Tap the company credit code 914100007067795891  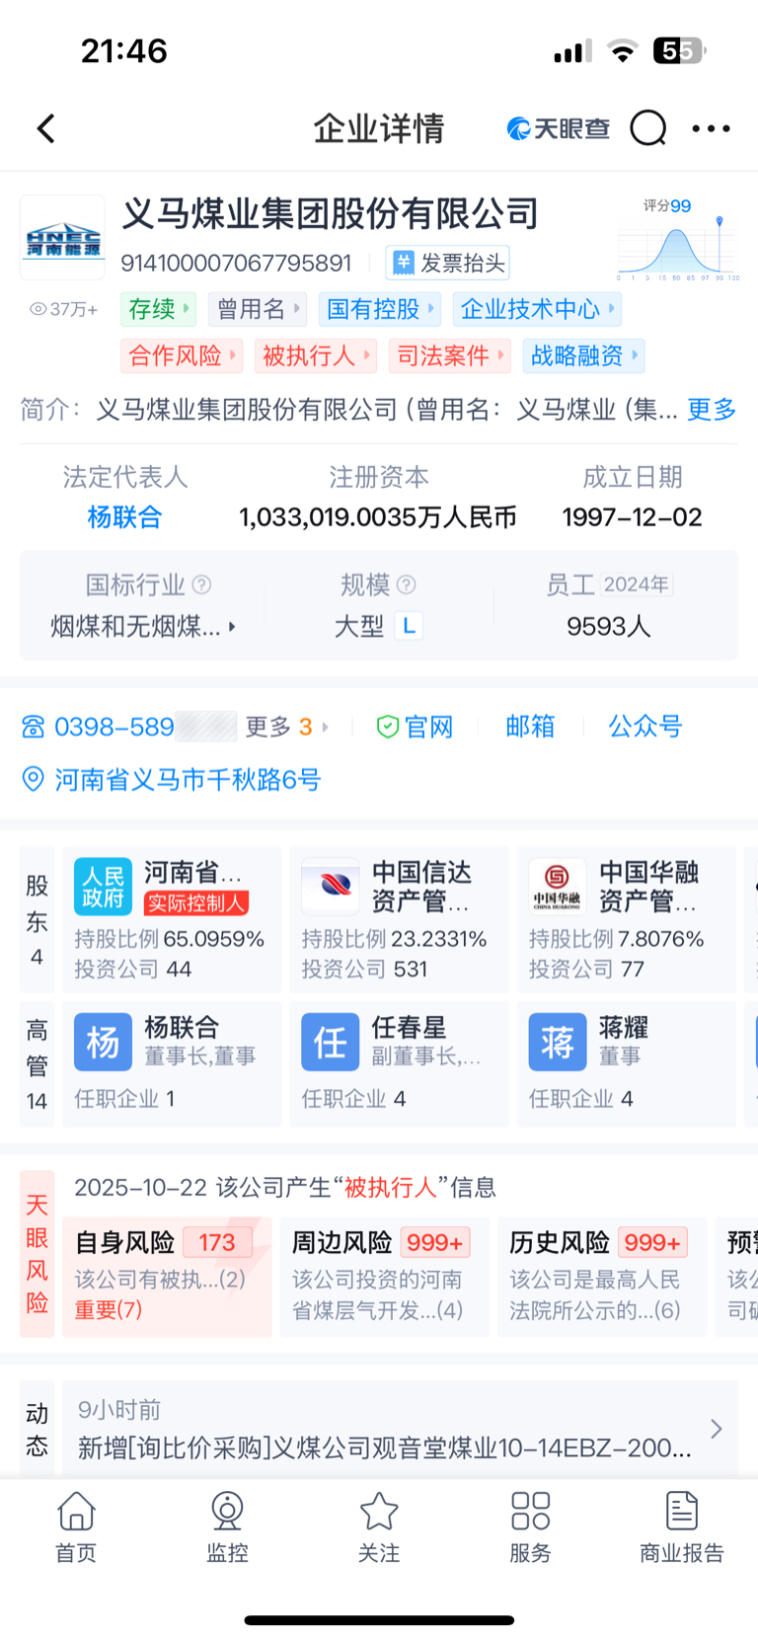236,263
